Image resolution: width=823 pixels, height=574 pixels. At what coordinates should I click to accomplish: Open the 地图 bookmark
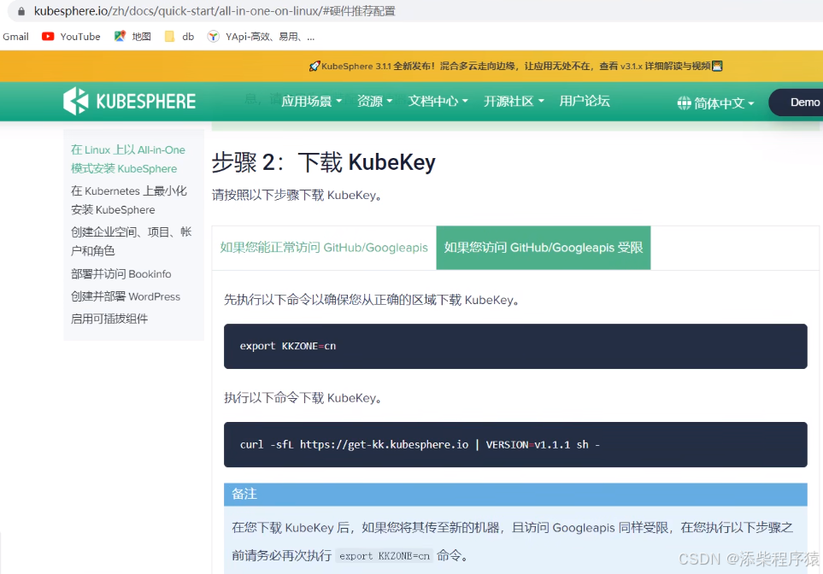pyautogui.click(x=141, y=37)
